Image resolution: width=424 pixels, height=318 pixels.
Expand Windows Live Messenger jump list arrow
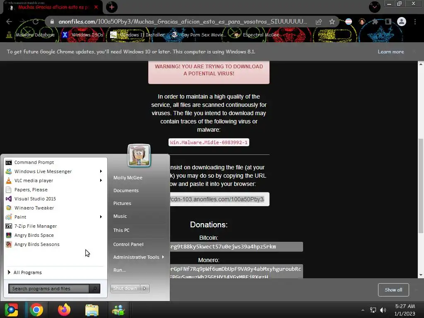tap(101, 171)
